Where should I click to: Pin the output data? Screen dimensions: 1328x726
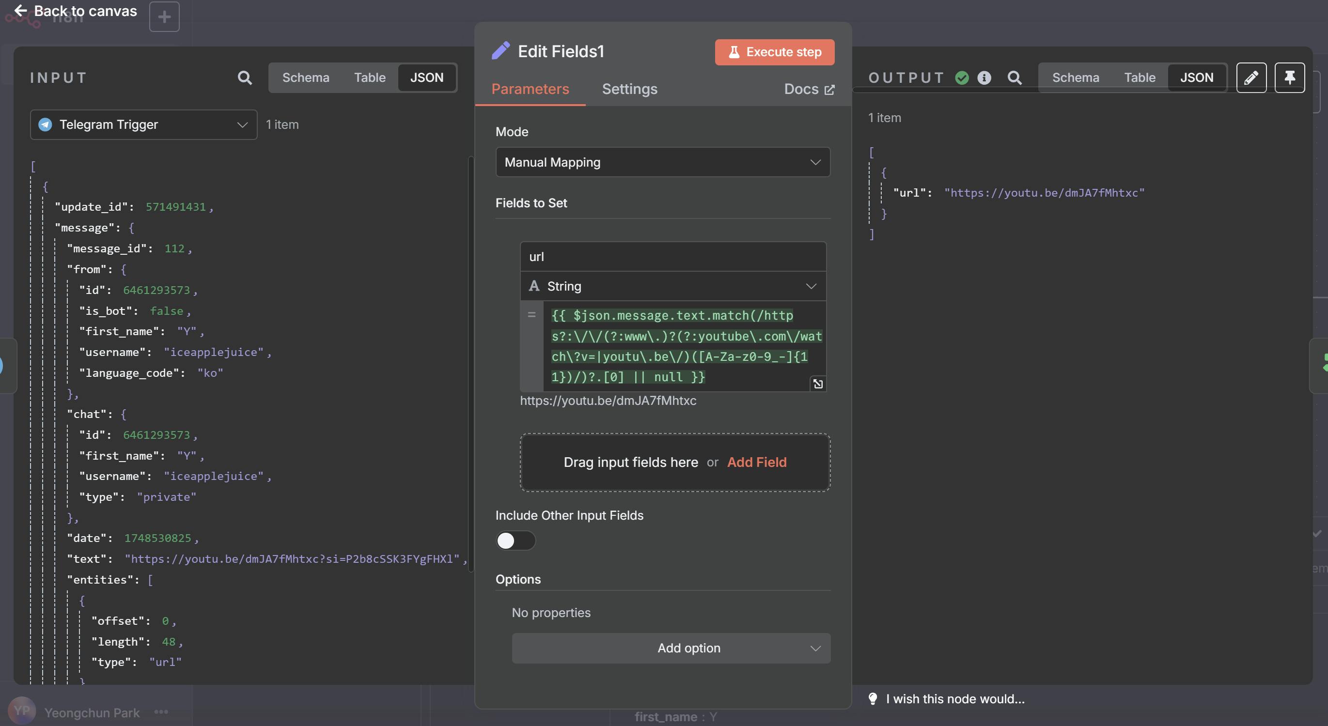[1289, 78]
